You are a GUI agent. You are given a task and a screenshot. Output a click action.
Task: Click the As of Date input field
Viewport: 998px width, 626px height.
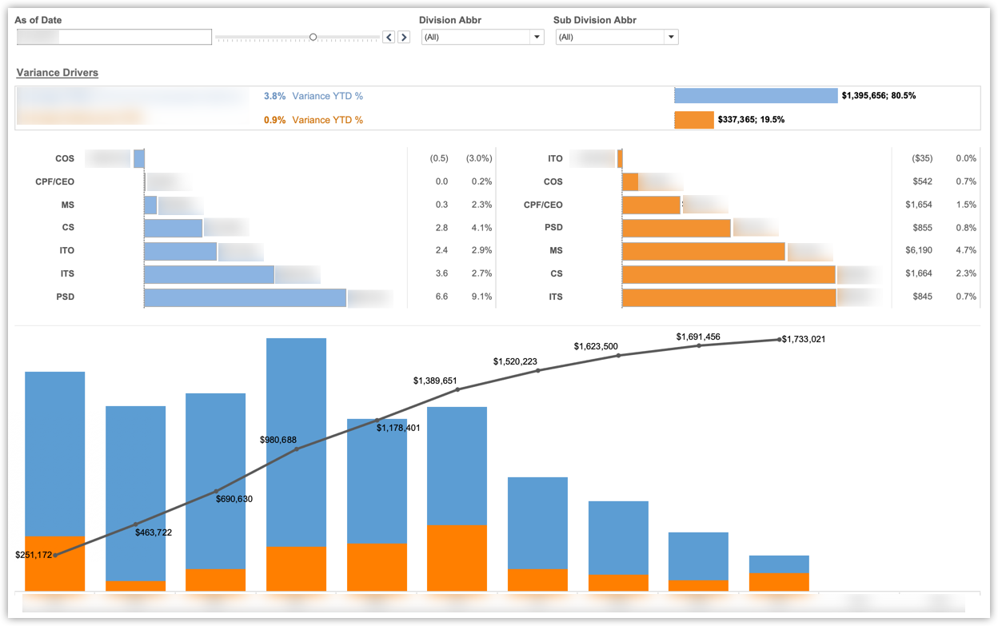coord(114,37)
